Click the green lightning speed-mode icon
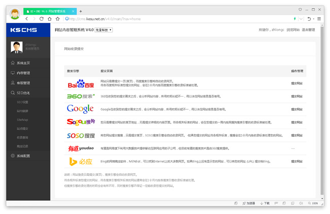 [x=294, y=19]
